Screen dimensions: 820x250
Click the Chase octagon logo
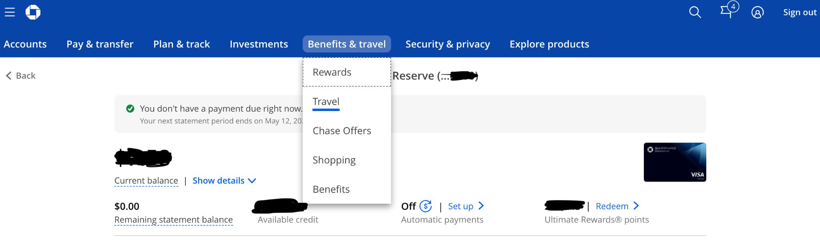33,12
